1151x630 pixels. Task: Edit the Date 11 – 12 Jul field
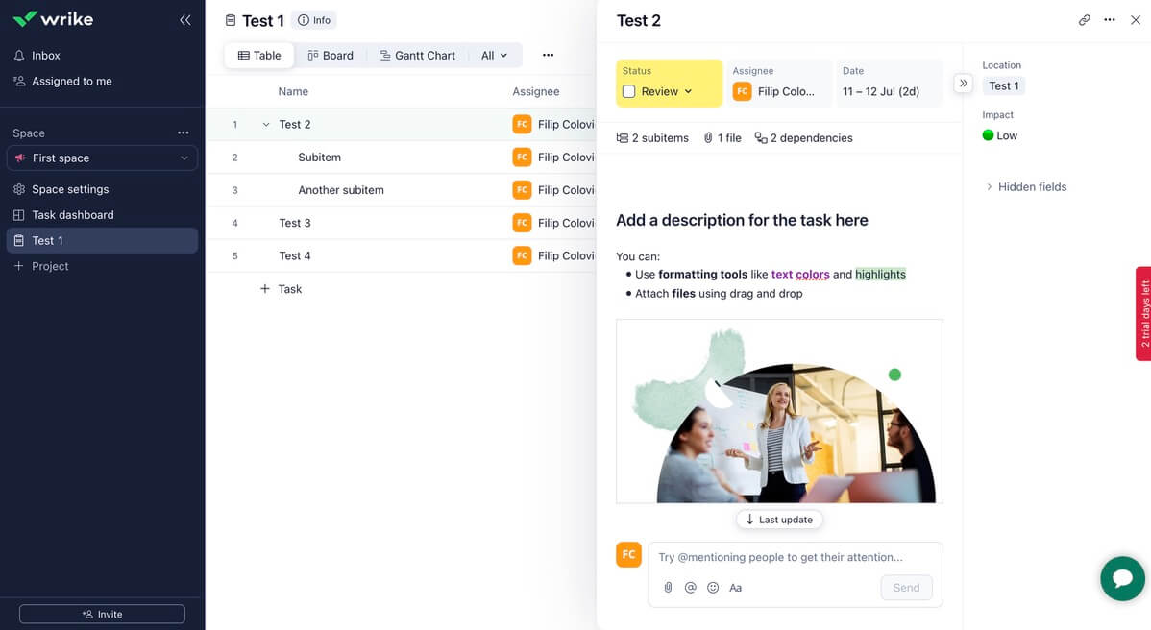[889, 84]
